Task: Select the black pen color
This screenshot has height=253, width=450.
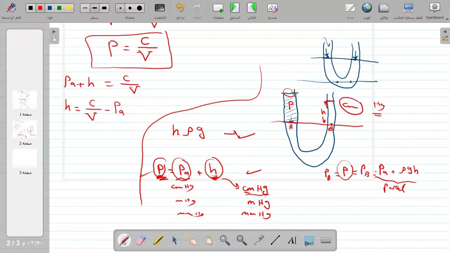Action: 31,8
